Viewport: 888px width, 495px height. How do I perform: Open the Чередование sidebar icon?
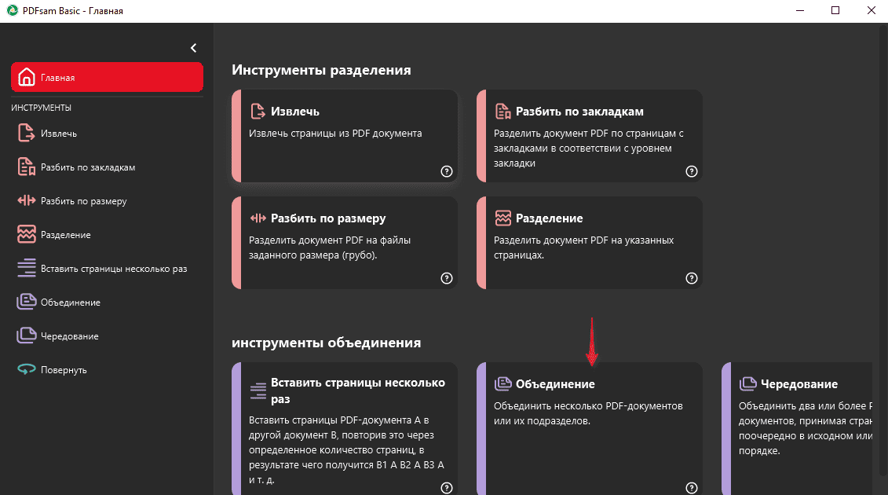tap(27, 336)
